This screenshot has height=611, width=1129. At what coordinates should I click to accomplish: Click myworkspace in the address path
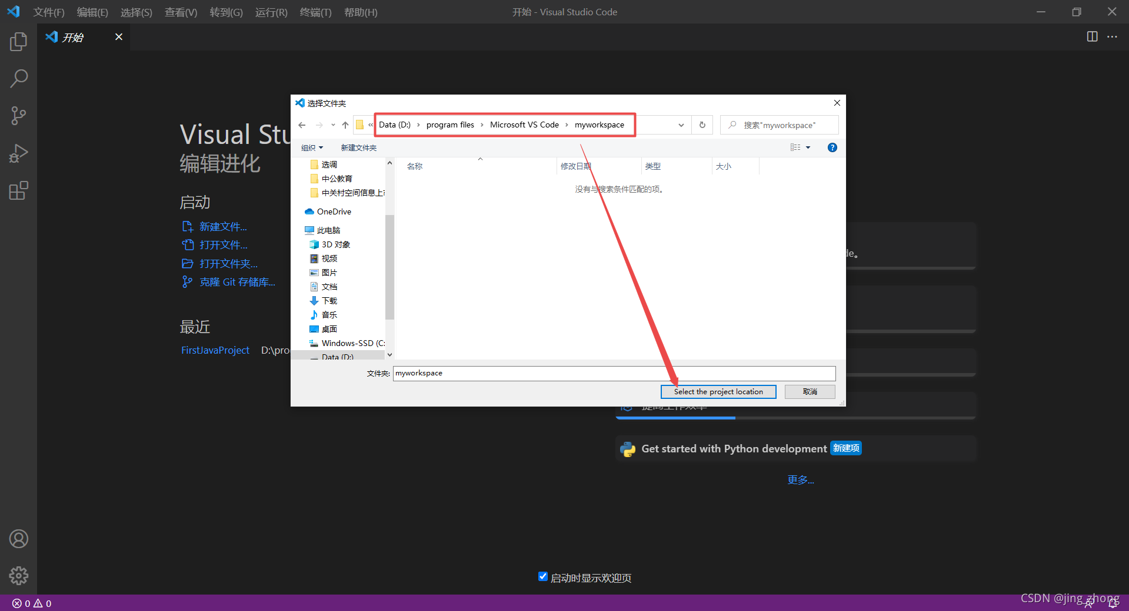pyautogui.click(x=599, y=125)
